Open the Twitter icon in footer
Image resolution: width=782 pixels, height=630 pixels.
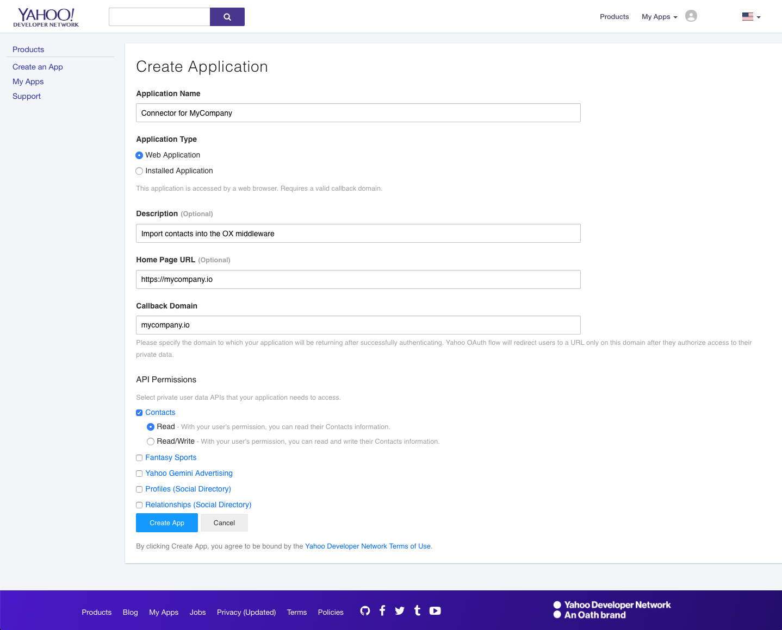click(400, 611)
